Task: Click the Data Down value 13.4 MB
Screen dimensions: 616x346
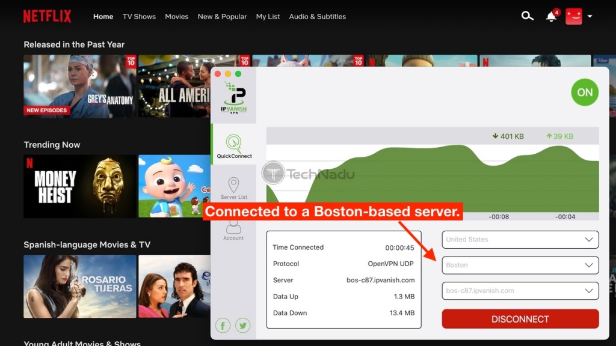Action: [402, 313]
